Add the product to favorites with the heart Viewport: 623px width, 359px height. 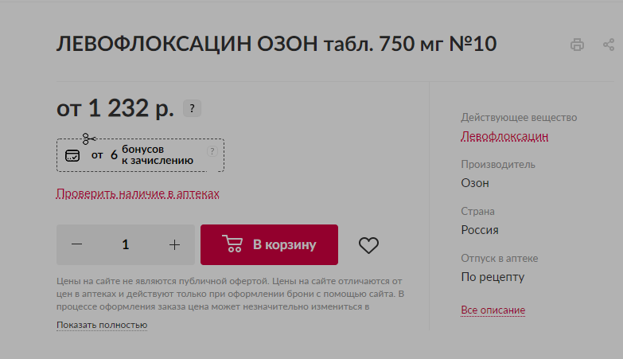point(368,245)
